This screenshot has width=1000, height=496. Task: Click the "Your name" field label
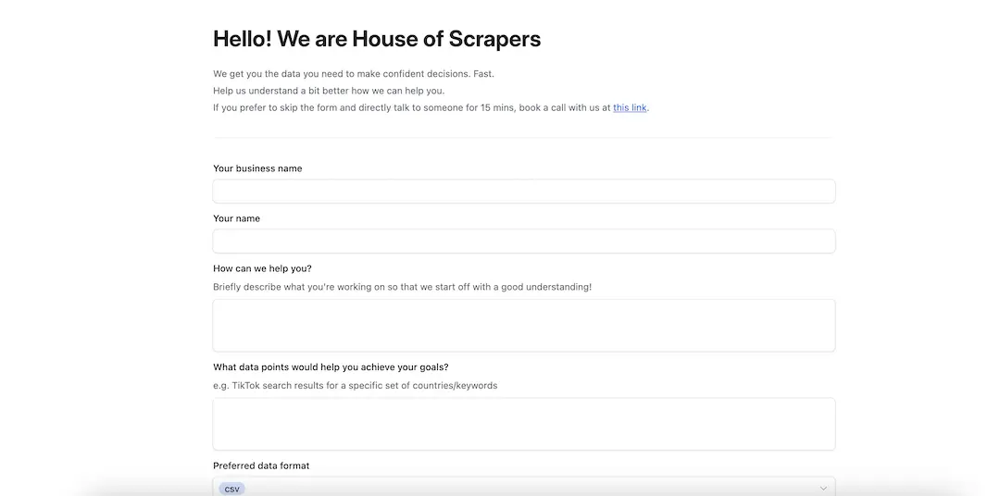pos(237,218)
